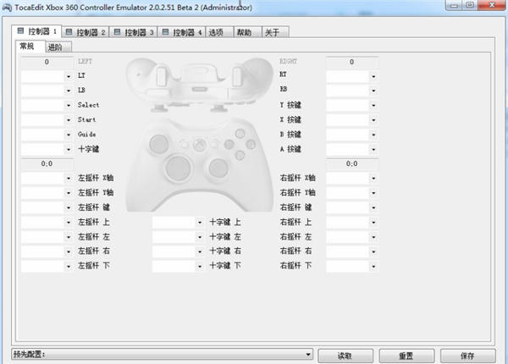The image size is (508, 364).
Task: Open the LT mapping dropdown
Action: tap(47, 76)
